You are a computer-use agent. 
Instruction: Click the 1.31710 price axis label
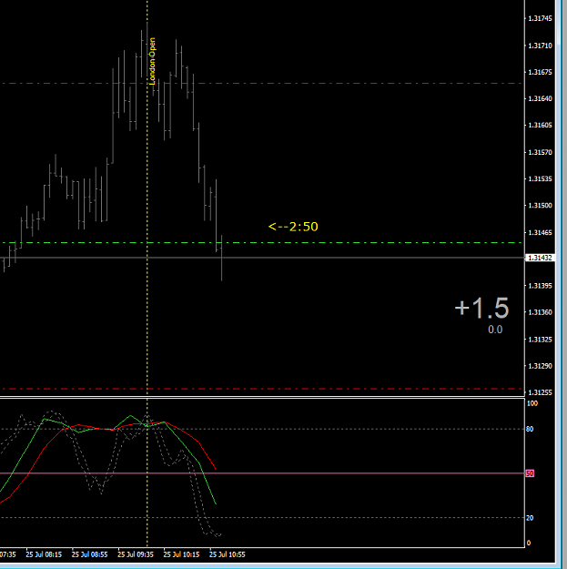coord(541,46)
